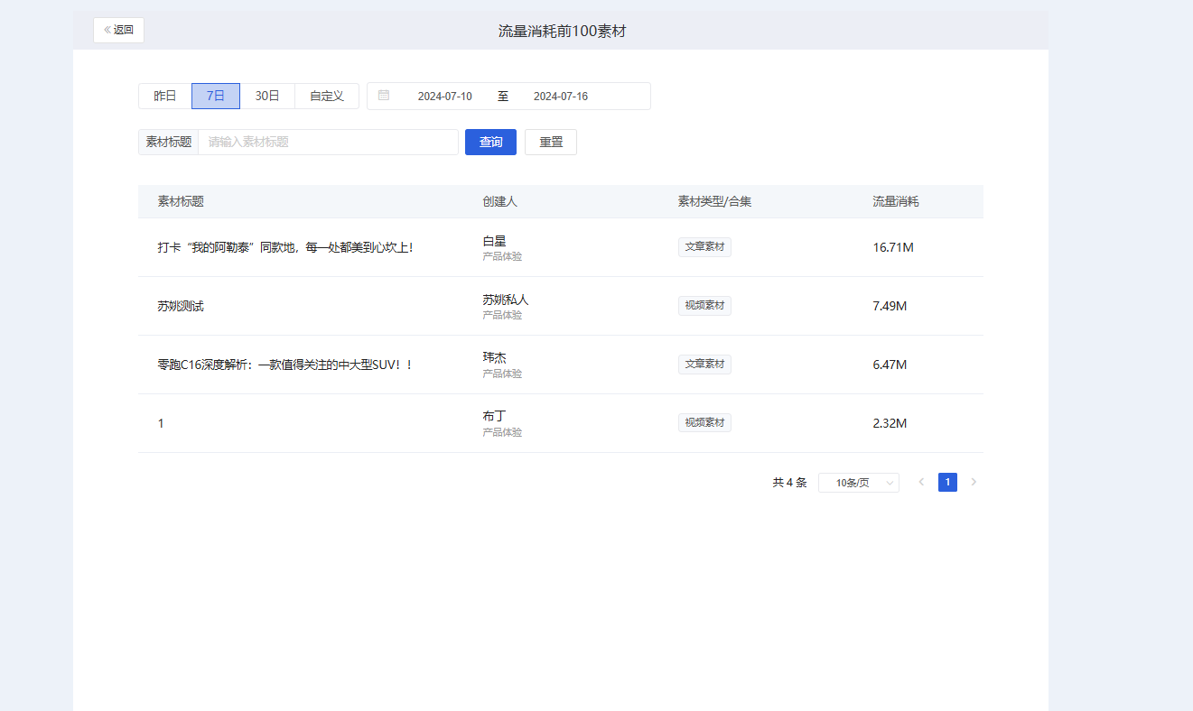The width and height of the screenshot is (1193, 711).
Task: Click 视频素材 tag in 苏姚私人 row
Action: click(704, 306)
